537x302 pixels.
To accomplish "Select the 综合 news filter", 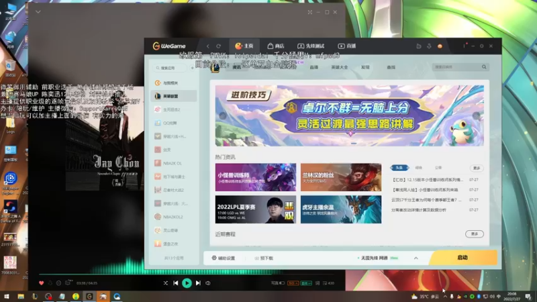I will point(418,168).
